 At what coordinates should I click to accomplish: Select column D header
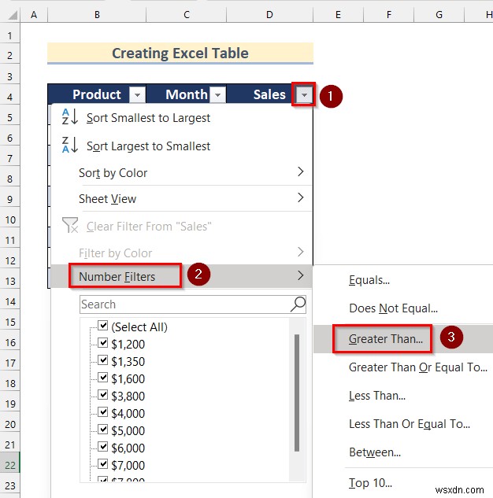coord(269,15)
